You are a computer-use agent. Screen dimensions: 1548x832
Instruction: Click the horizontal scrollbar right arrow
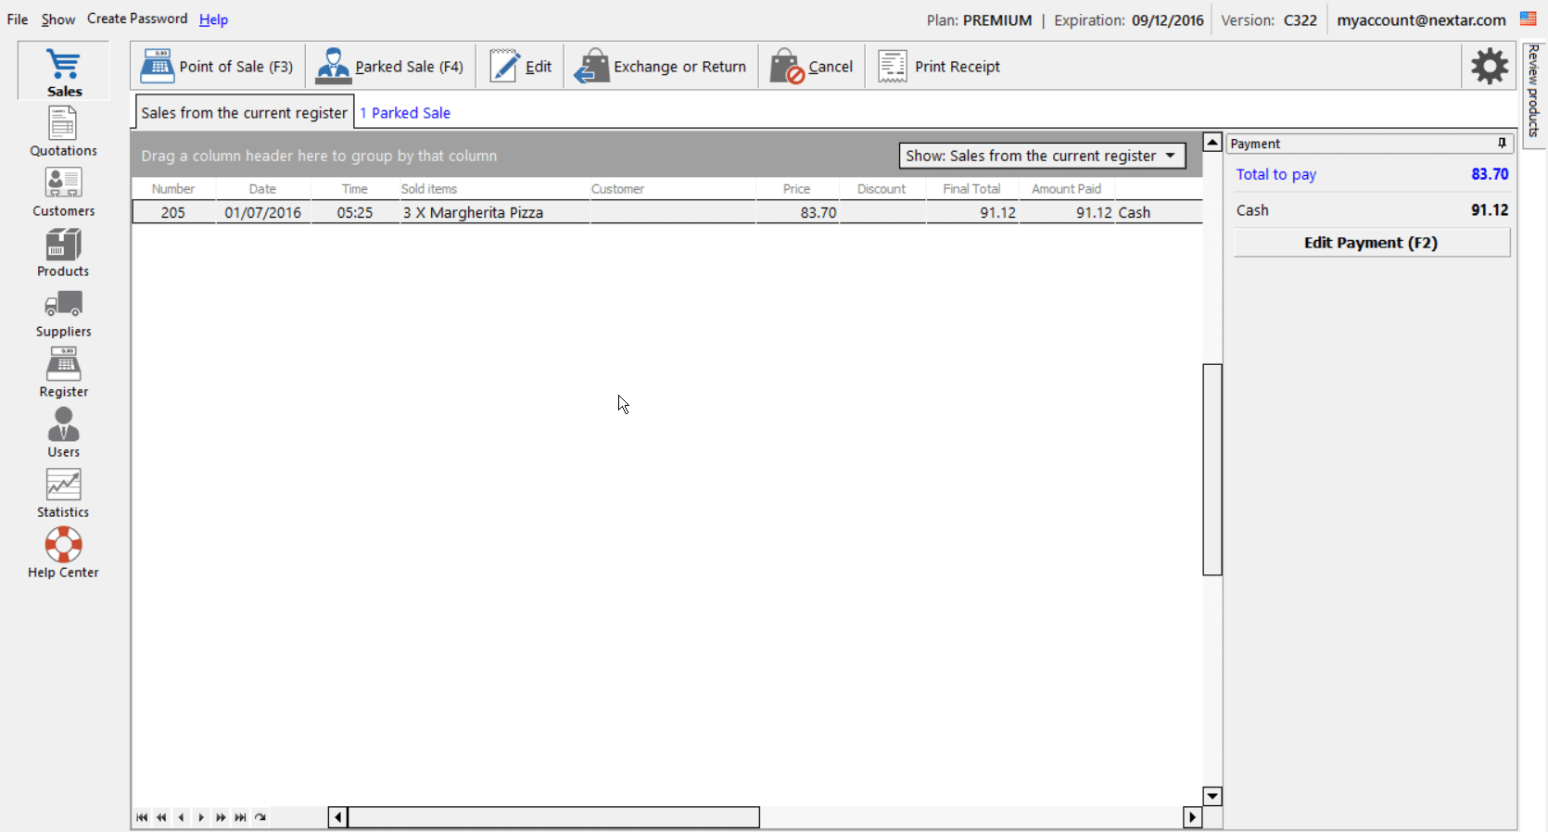click(x=1193, y=817)
